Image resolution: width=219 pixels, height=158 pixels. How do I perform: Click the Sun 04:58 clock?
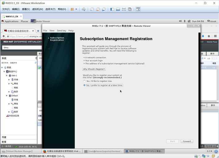coord(198,21)
